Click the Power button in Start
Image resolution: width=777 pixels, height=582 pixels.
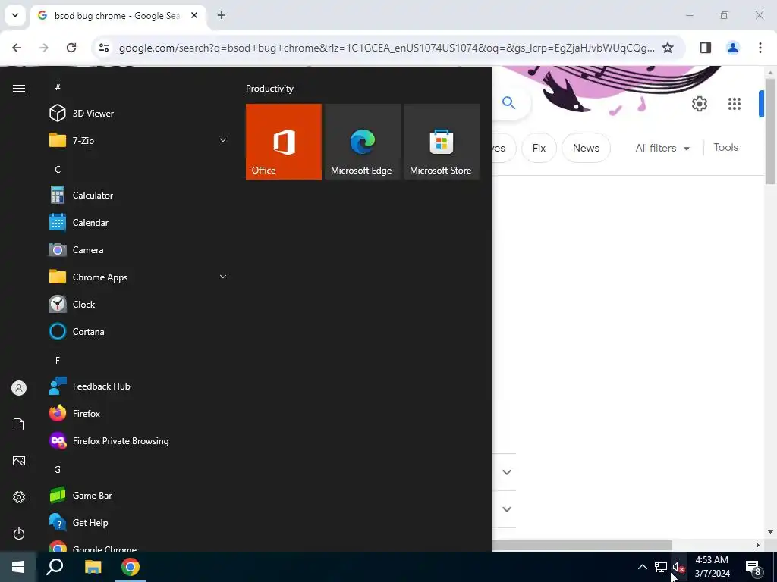[x=19, y=533]
